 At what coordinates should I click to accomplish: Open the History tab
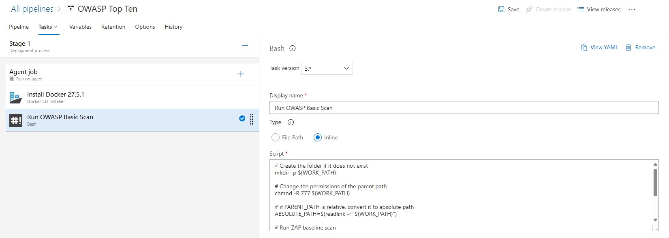(173, 27)
